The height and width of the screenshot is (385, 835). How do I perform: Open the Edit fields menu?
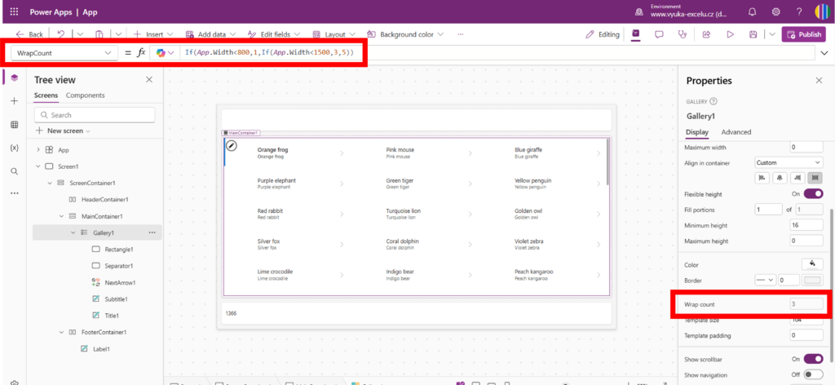[274, 34]
